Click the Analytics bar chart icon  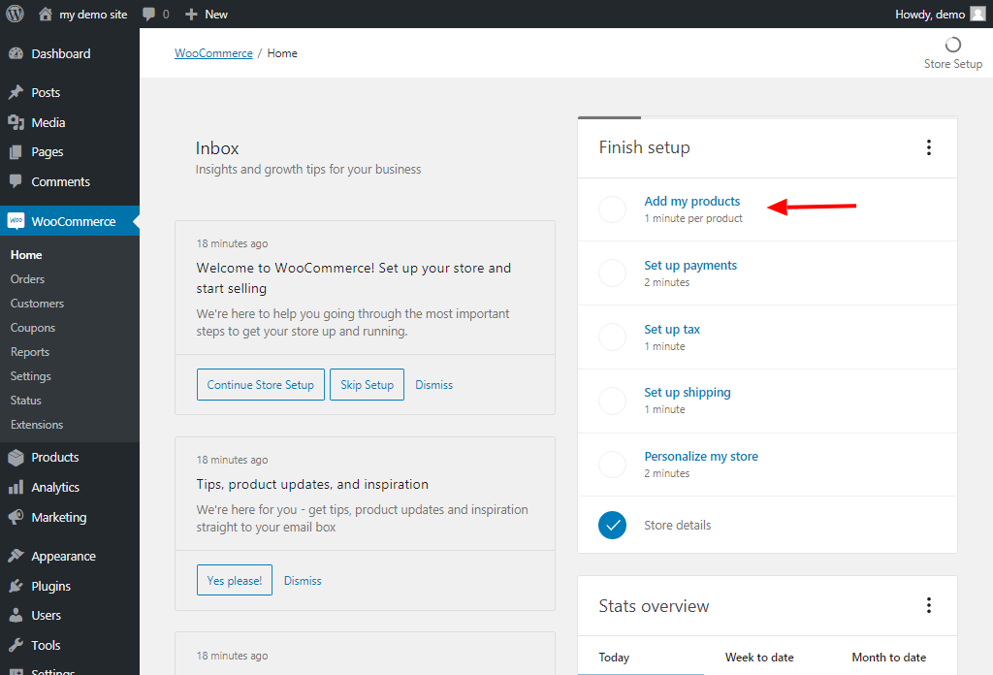(16, 487)
